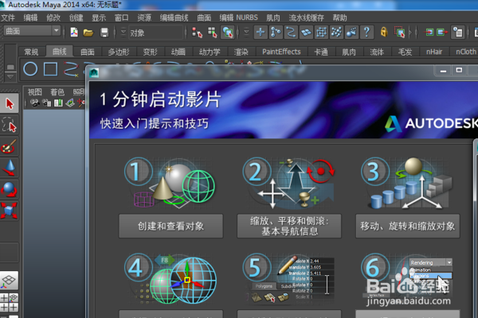The image size is (478, 318).
Task: Toggle select surface objects mask
Action: coord(306,32)
